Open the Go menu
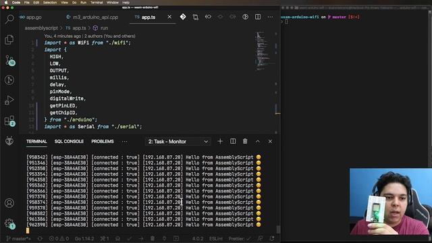Screen dimensions: 432x243 74,2
